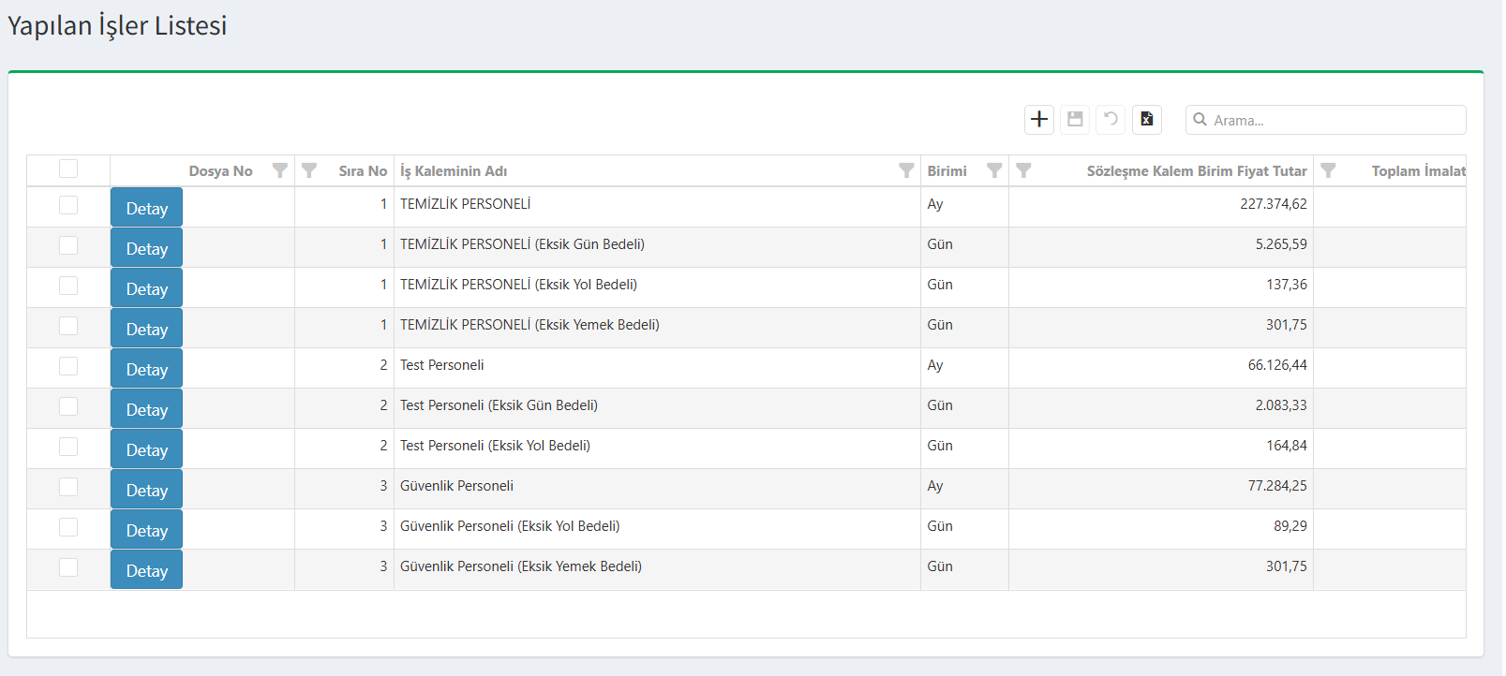Click the save floppy disk icon

1075,120
